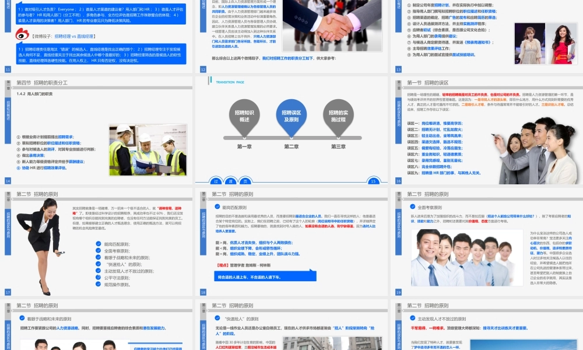
Task: Click the blue bullet beside 能岗匹配原则； in slide 17 list
Action: click(x=98, y=244)
